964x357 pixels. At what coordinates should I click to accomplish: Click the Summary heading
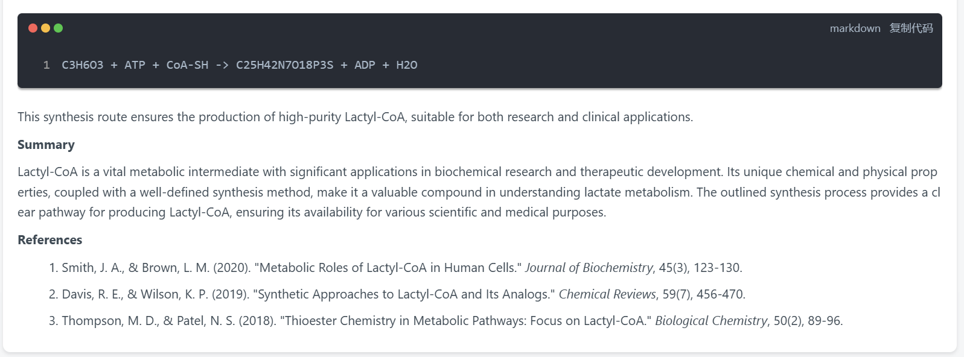46,145
